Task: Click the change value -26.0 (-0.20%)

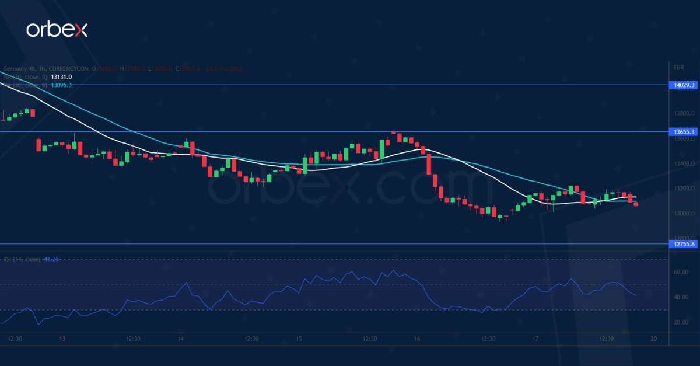Action: [223, 69]
